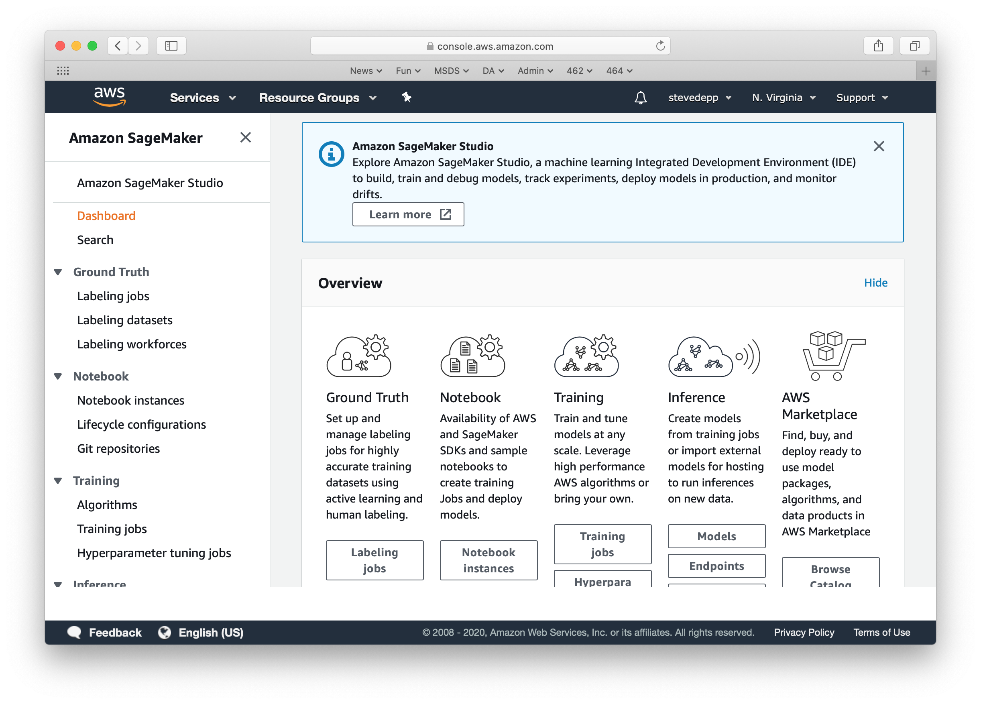Click the Endpoints button under Inference

[716, 566]
